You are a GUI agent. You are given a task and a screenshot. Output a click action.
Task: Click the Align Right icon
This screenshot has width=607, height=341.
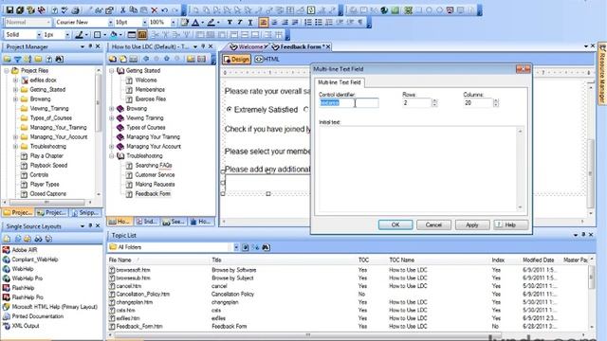[x=285, y=23]
